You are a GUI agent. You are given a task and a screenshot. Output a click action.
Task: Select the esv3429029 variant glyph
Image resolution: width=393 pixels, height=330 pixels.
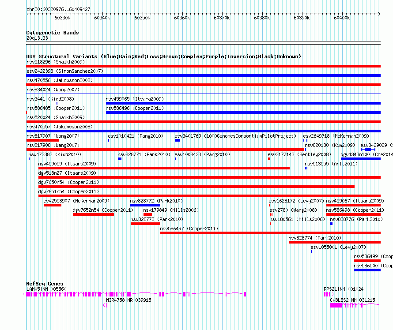(x=368, y=150)
